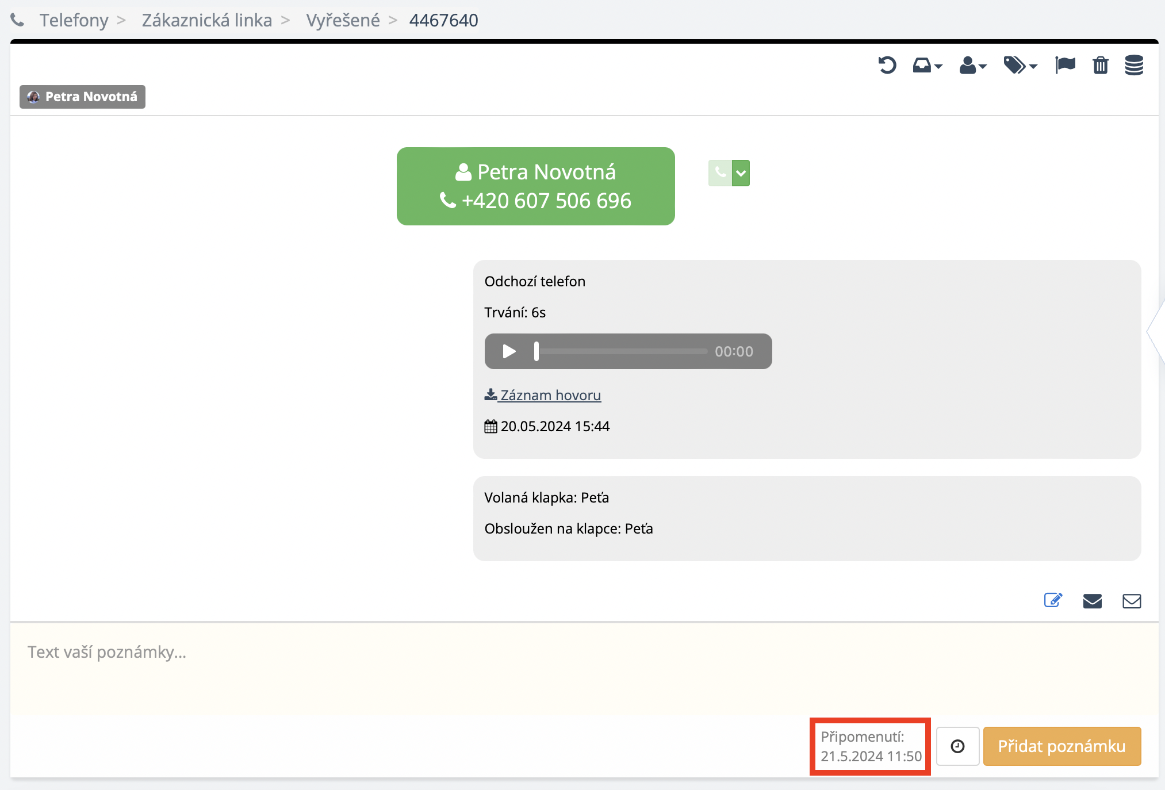Viewport: 1165px width, 790px height.
Task: Click the undo/reopen arrow icon
Action: tap(887, 65)
